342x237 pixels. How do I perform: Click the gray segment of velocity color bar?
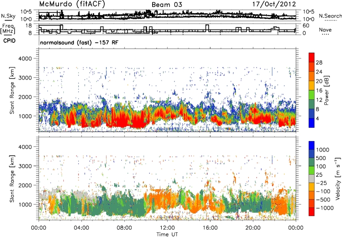click(312, 179)
